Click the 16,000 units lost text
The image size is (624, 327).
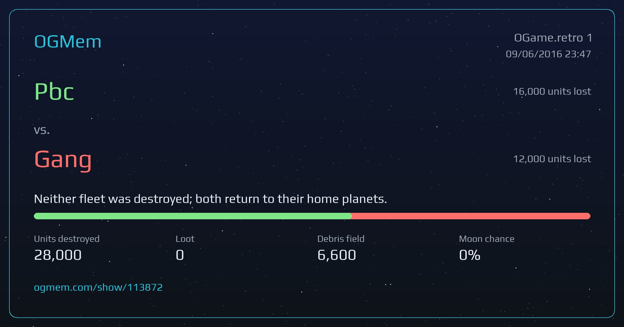(552, 91)
